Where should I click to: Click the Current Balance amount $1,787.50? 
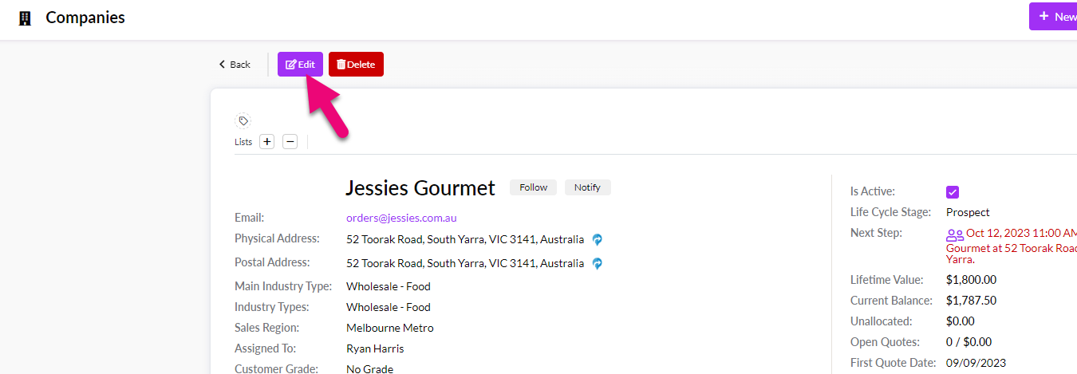971,301
